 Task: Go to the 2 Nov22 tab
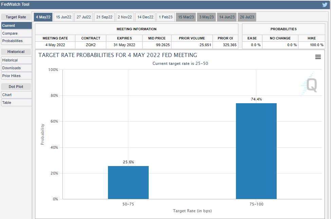point(125,17)
